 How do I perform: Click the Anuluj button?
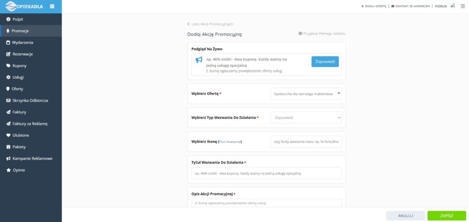tap(405, 216)
